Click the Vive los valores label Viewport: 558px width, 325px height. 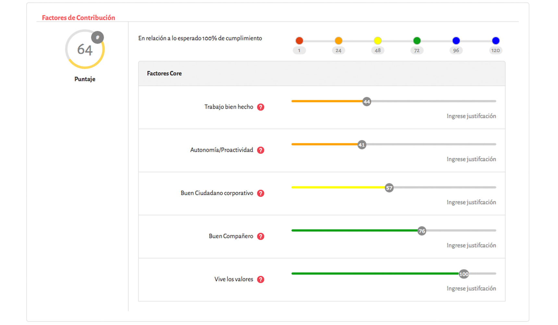[234, 279]
